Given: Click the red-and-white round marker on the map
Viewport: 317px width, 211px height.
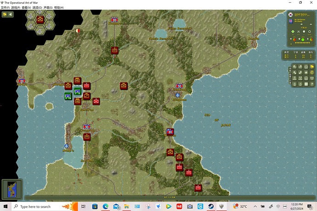Looking at the screenshot, I should (x=78, y=31).
